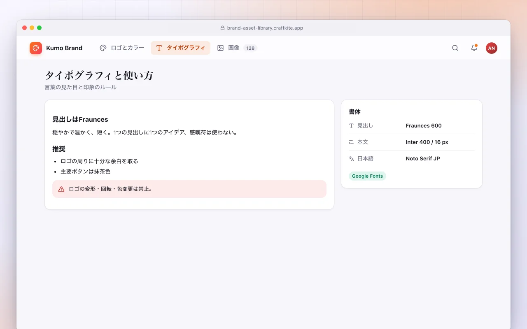Maximize the window with green button

(x=40, y=28)
